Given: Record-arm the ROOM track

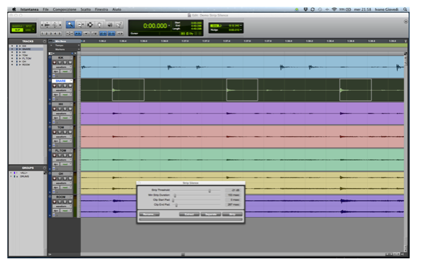Looking at the screenshot, I should pyautogui.click(x=55, y=202).
